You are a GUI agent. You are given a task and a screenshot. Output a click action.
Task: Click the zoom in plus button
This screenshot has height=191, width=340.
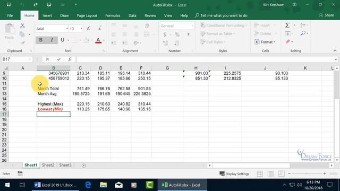(x=325, y=173)
